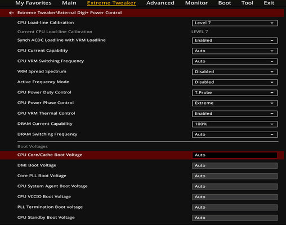Click CPU VRM Switching Frequency dropdown arrow
This screenshot has height=225, width=286.
[272, 61]
